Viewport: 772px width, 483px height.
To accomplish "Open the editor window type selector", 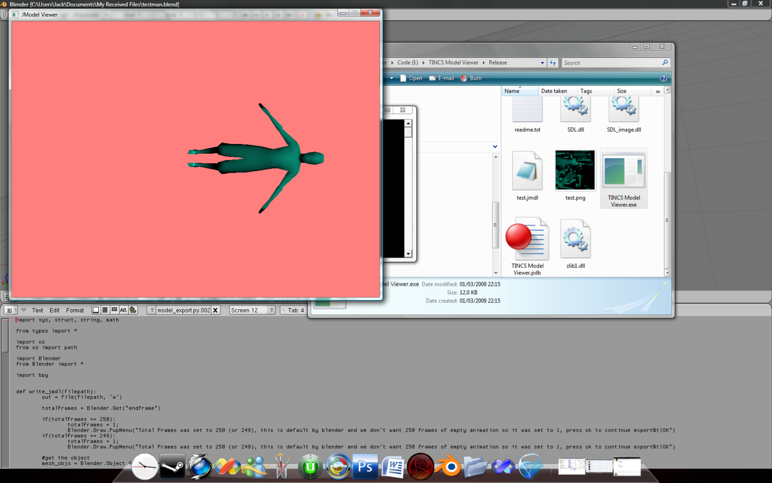I will click(x=10, y=310).
